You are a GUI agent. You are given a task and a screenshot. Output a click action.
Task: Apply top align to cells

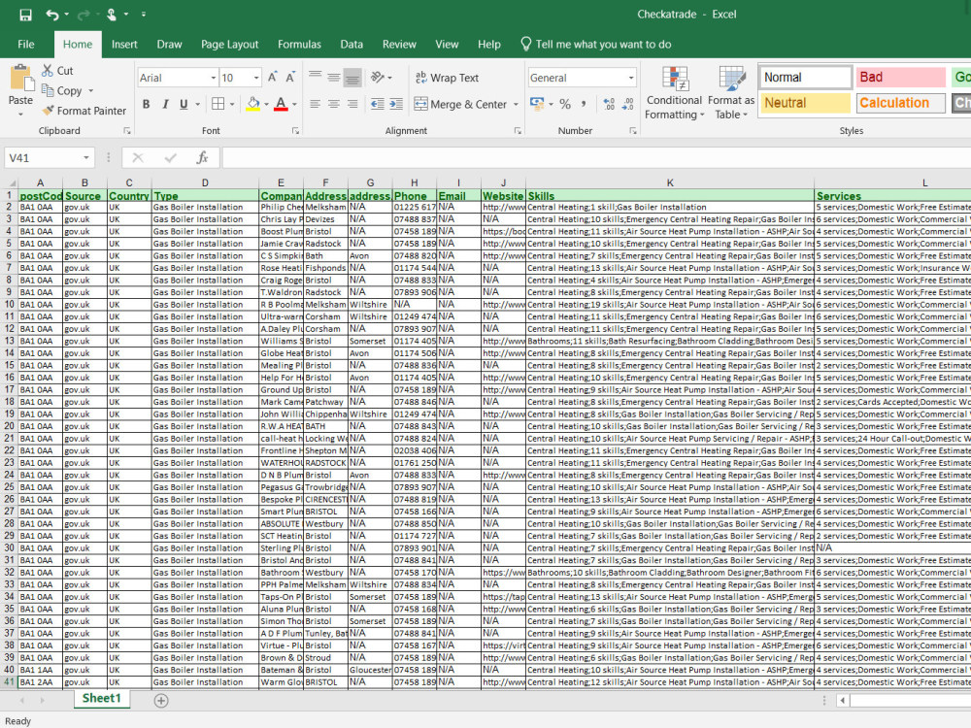(x=316, y=78)
